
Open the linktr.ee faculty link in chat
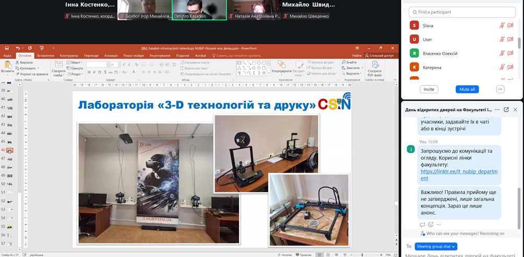pos(459,175)
